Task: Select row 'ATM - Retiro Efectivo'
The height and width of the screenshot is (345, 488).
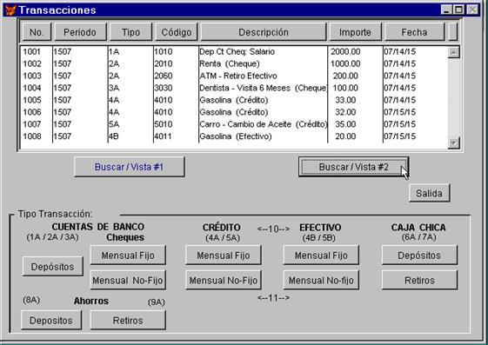Action: tap(234, 76)
